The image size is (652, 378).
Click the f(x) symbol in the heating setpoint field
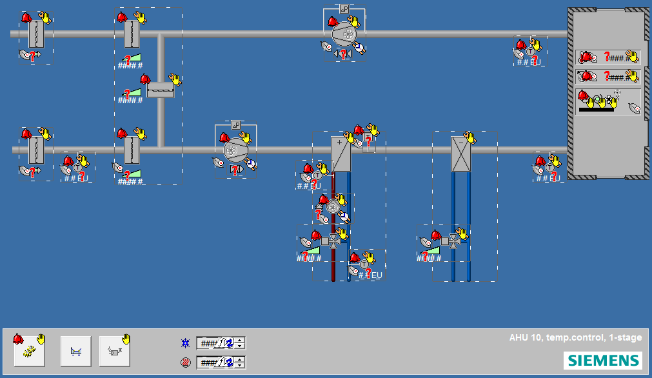224,362
